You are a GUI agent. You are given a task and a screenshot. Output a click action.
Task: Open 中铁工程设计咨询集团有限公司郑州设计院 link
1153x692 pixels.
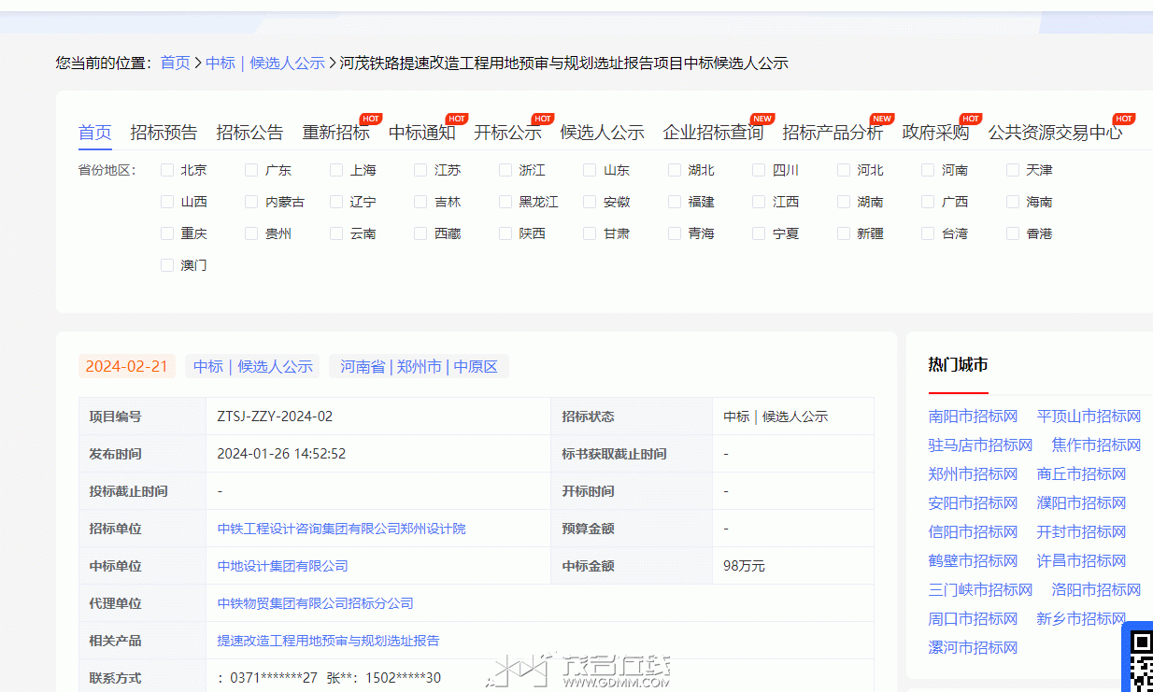[342, 529]
